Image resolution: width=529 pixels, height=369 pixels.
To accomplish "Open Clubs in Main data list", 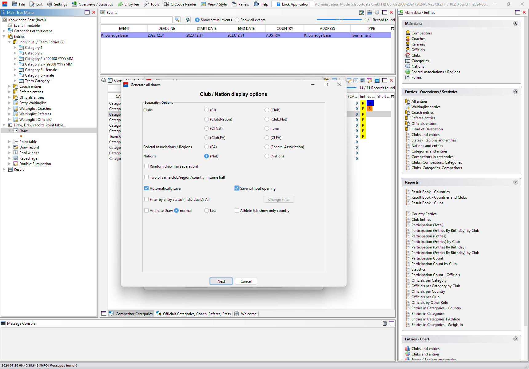I will (x=416, y=55).
